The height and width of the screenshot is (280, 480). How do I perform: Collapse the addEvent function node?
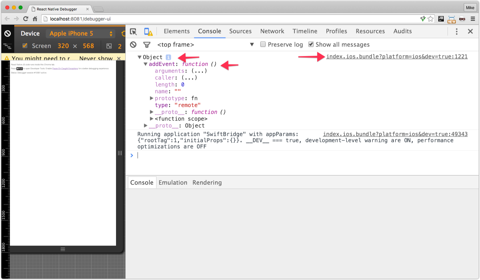click(146, 64)
